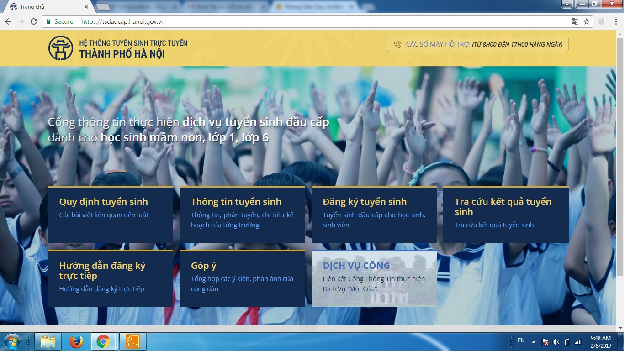Screen dimensions: 625x356
Task: Open Đăng ký tuyển sinh tile
Action: [374, 214]
